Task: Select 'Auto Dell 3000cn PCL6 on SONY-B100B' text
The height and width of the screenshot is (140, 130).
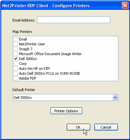Action: coord(49,73)
